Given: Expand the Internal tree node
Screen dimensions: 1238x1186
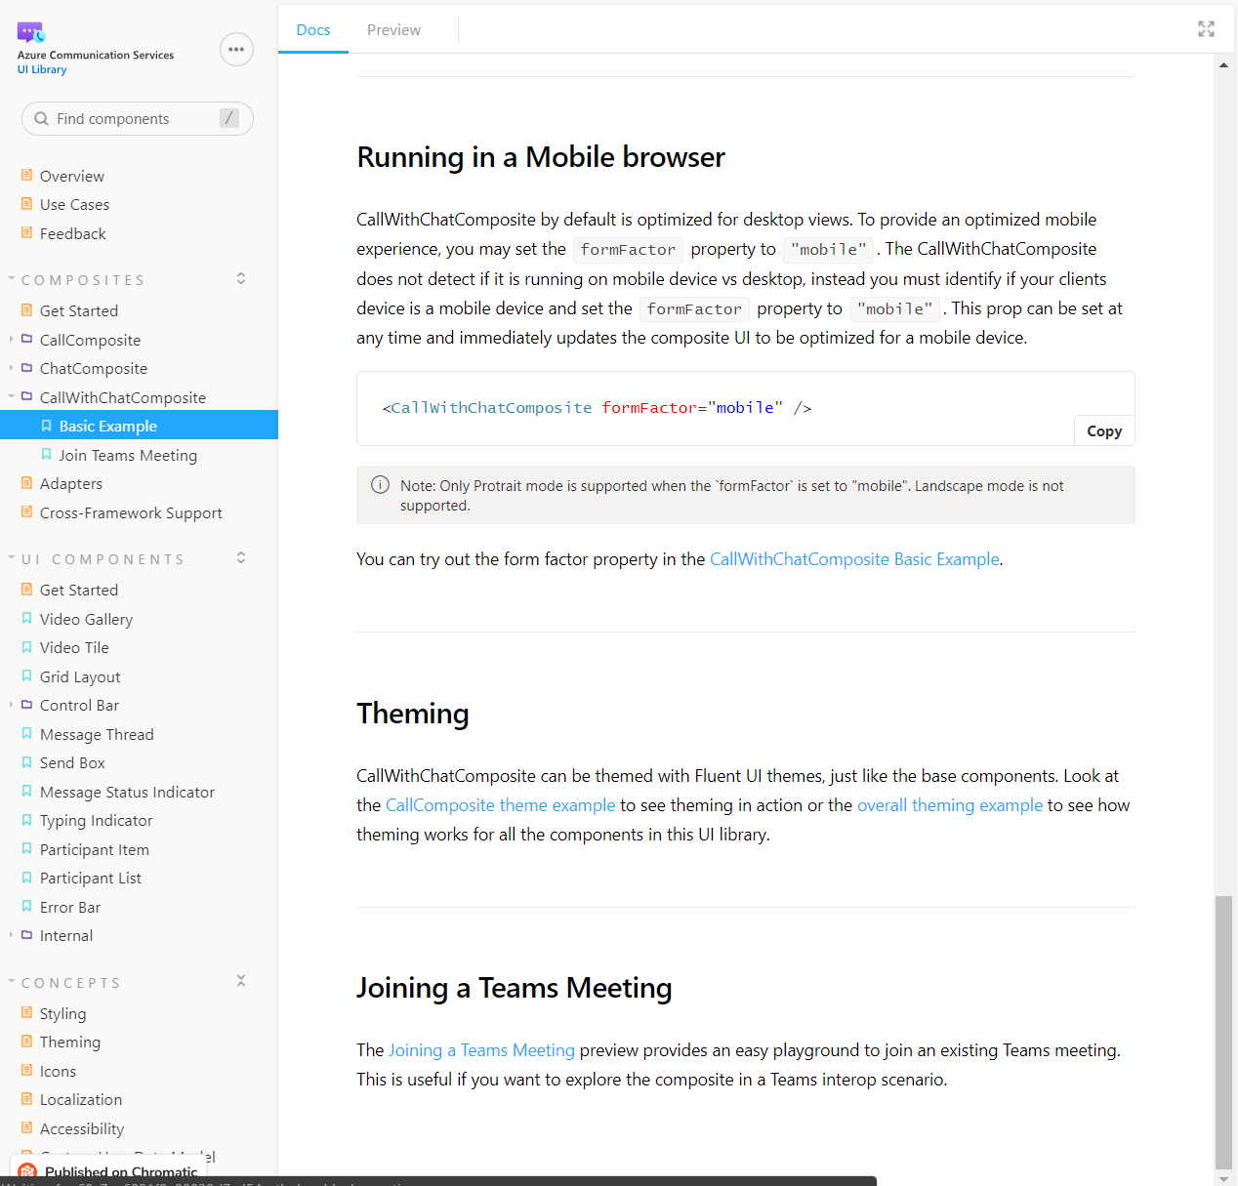Looking at the screenshot, I should pos(11,935).
